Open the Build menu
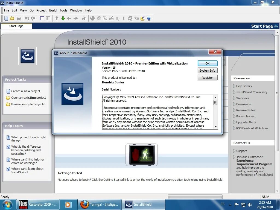The height and width of the screenshot is (210, 280). coord(53,10)
